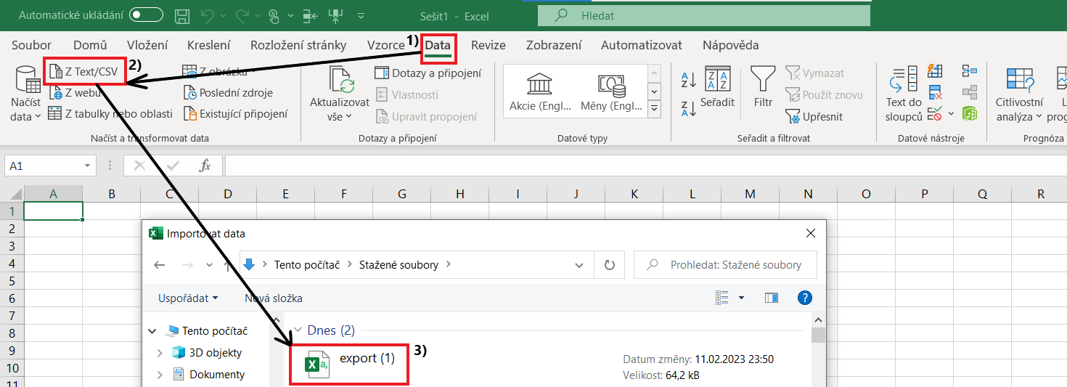Click the Data Validation icon
Viewport: 1067px width, 387px height.
coord(934,113)
